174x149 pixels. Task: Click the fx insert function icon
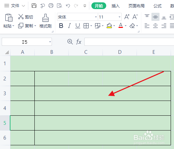[79, 42]
